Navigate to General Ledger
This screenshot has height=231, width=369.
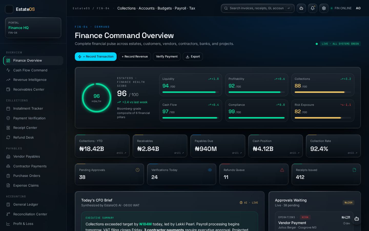(33, 205)
